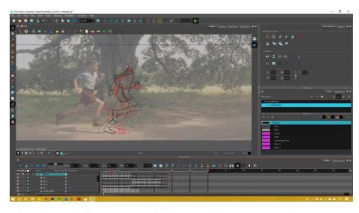Screen dimensions: 359x213
Task: Click the green icon at top toolbar's end
Action: pyautogui.click(x=196, y=21)
